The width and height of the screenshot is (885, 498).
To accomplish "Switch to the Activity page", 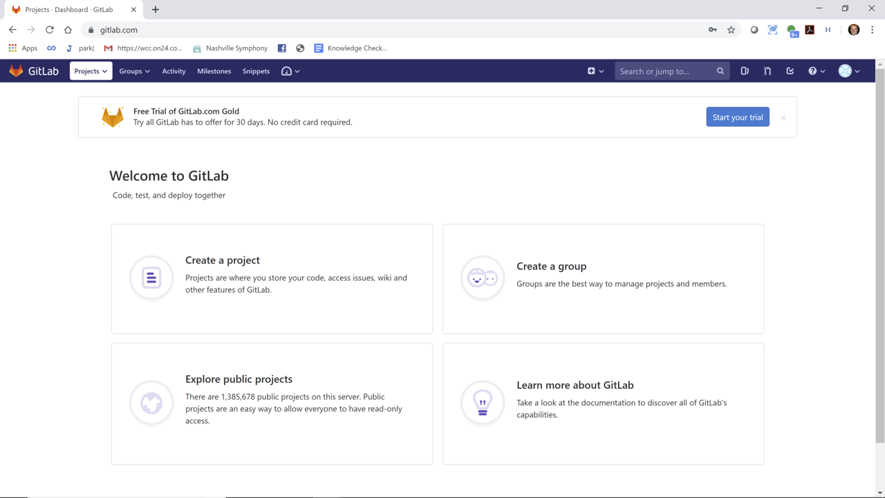I will 174,71.
